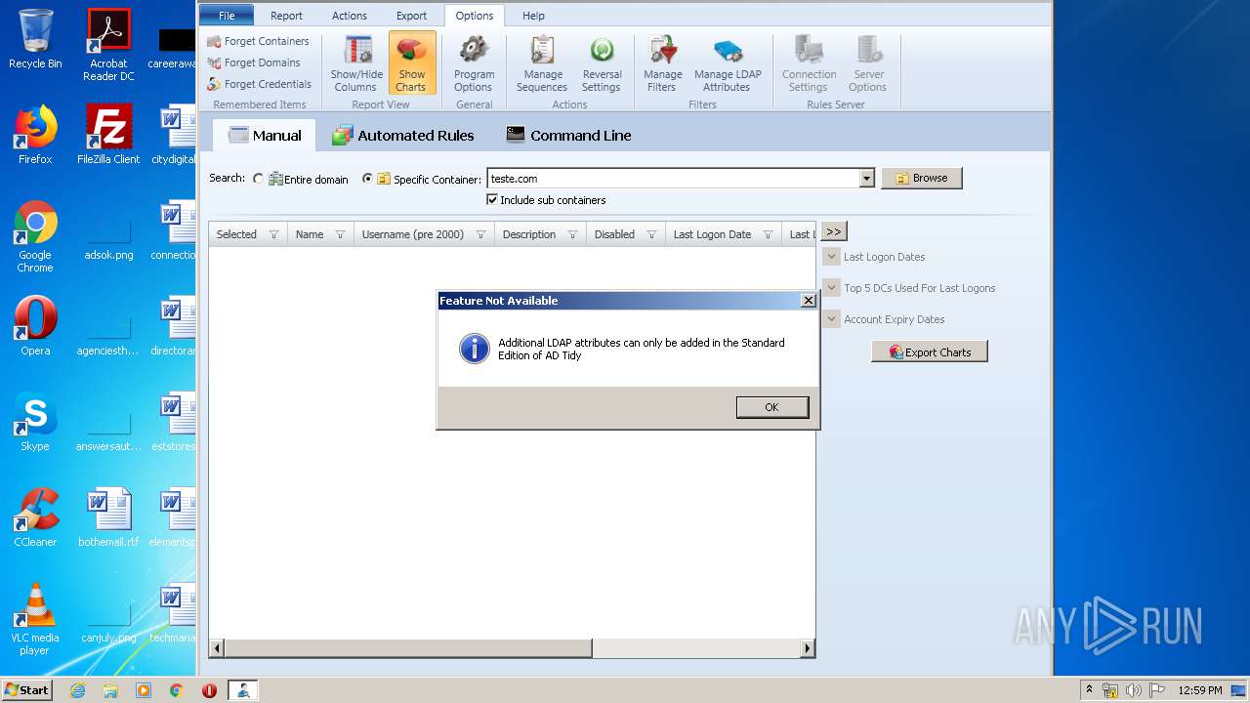Click the Export Charts button
This screenshot has width=1250, height=703.
tap(929, 351)
